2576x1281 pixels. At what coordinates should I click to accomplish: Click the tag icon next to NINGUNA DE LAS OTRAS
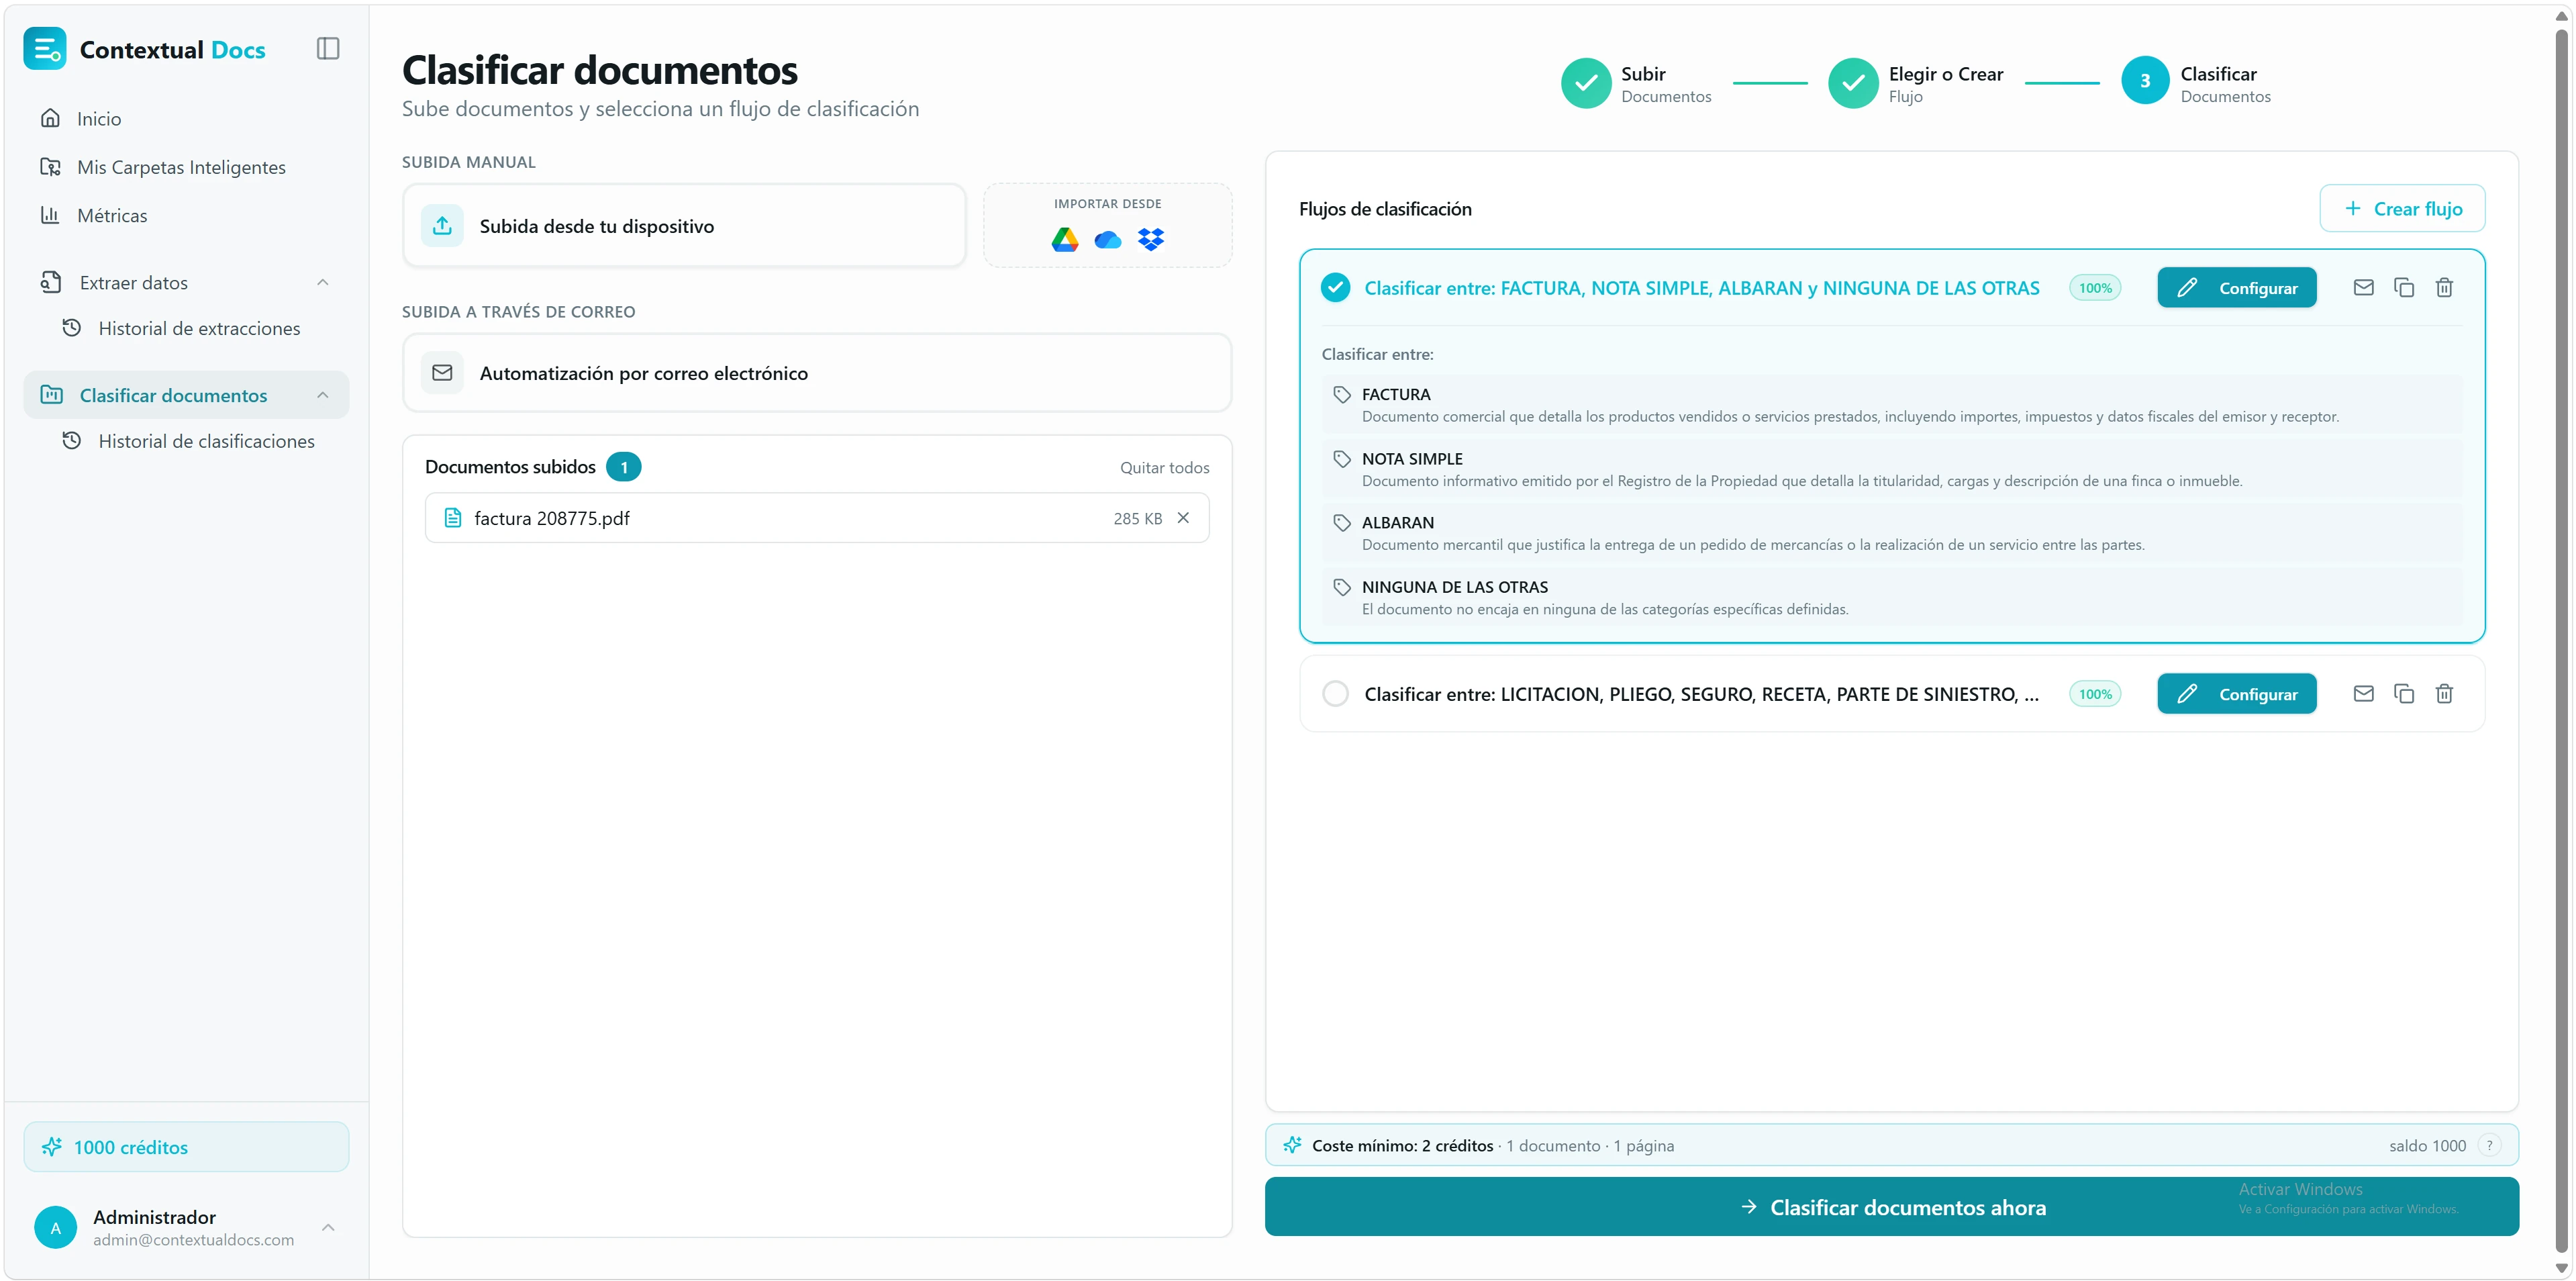(x=1342, y=587)
